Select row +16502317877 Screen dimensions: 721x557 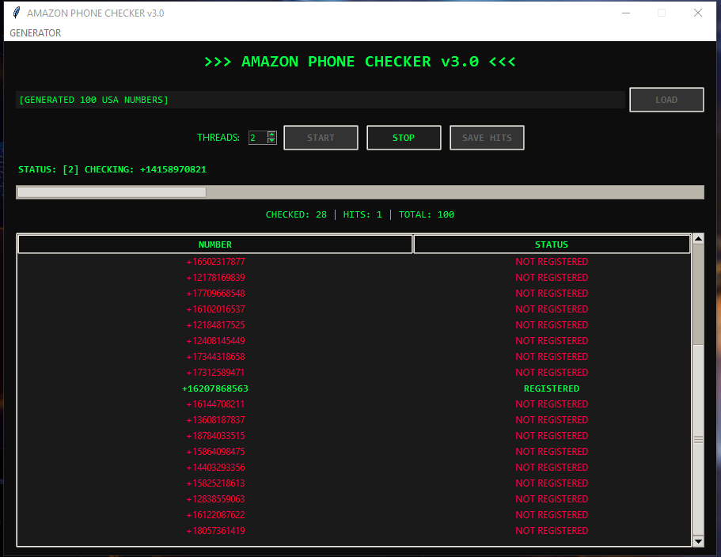[x=354, y=262]
